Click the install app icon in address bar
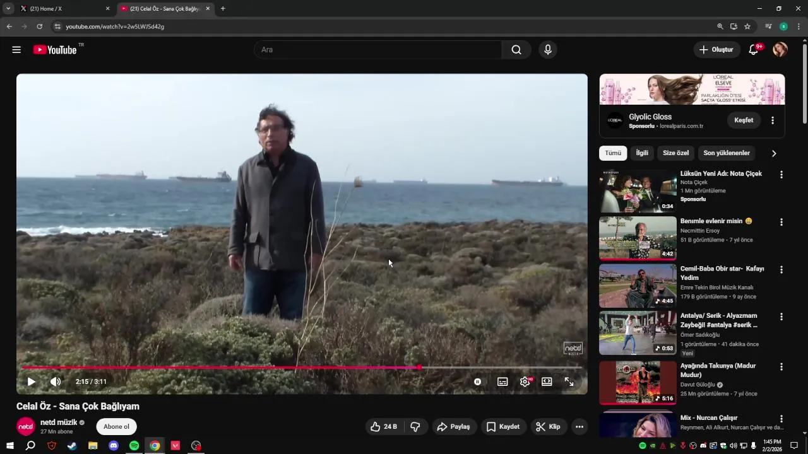 pyautogui.click(x=734, y=26)
